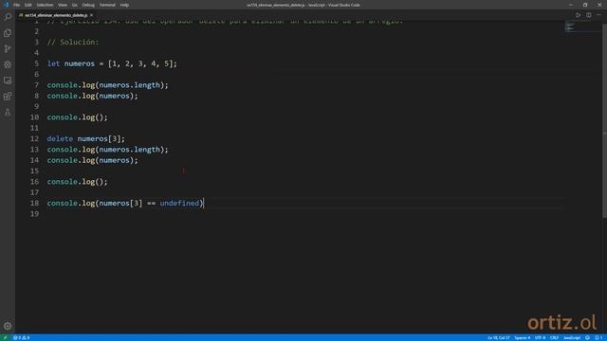Open the Terminal menu
Screen dimensions: 607x341
(107, 5)
